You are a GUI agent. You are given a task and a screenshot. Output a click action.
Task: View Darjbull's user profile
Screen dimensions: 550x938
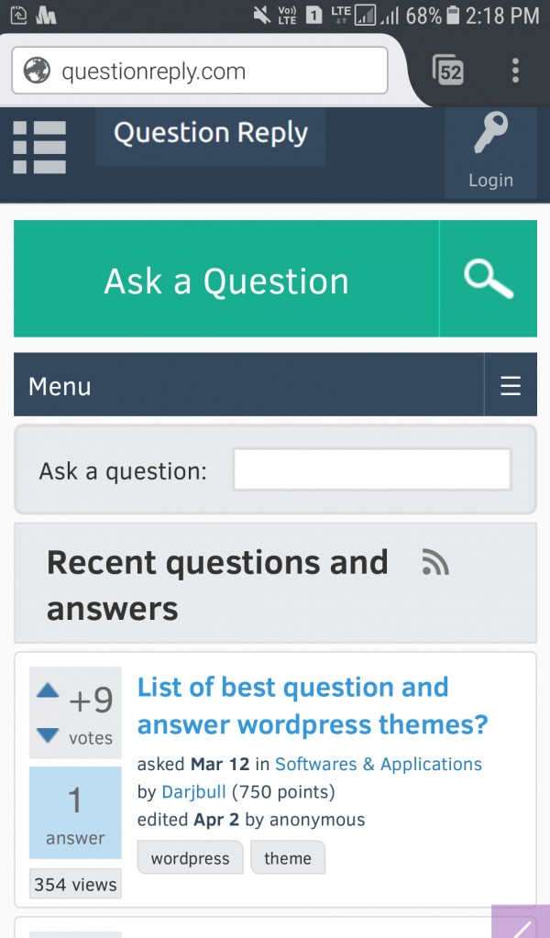point(193,791)
